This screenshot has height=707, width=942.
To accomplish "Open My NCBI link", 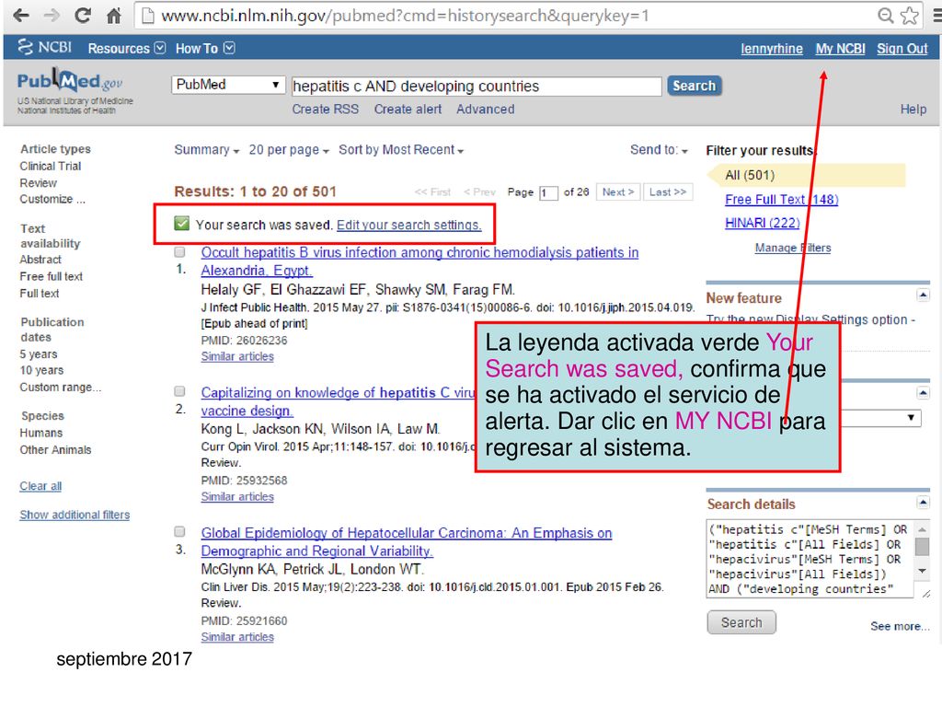I will (x=840, y=49).
